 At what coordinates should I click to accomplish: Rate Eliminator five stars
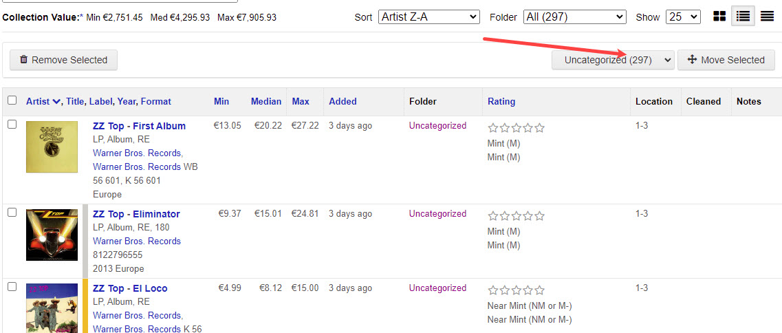point(539,216)
